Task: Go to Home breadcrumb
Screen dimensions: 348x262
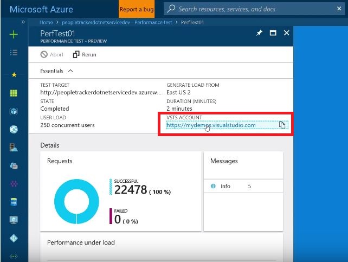Action: pyautogui.click(x=46, y=22)
